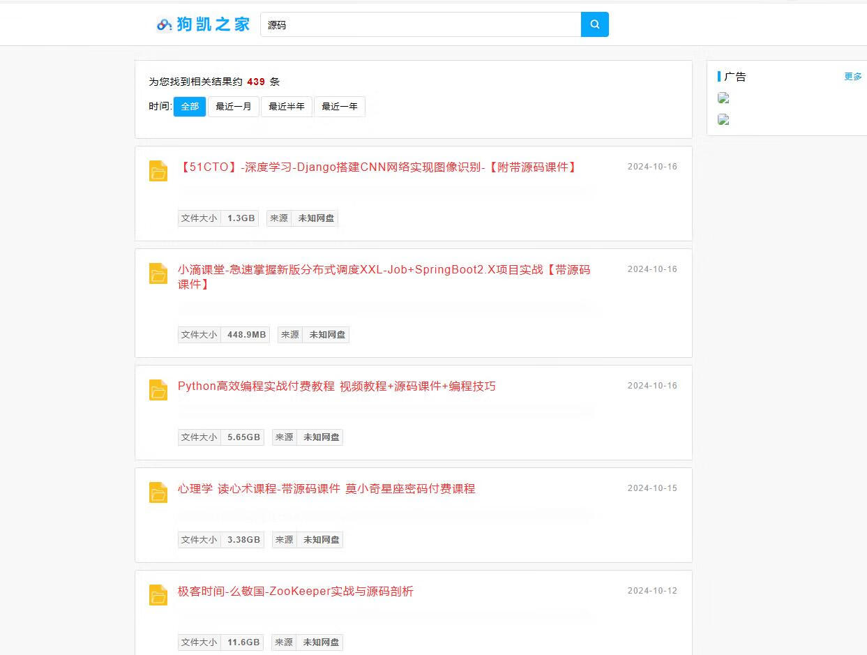Open the 极客时间 ZooKeeper实战与源码剖析 result
The height and width of the screenshot is (655, 867).
(x=296, y=592)
